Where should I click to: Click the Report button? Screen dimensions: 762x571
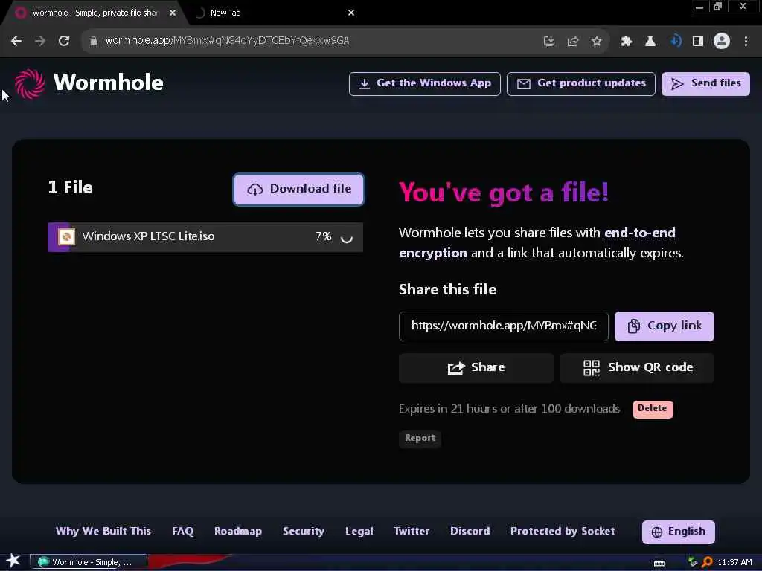pyautogui.click(x=420, y=439)
